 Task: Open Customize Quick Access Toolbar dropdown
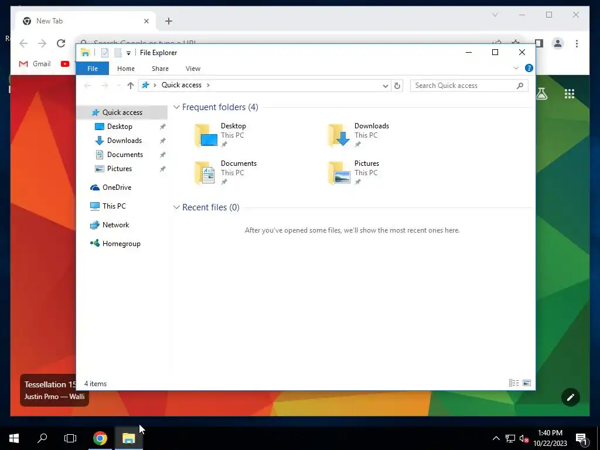click(x=128, y=53)
